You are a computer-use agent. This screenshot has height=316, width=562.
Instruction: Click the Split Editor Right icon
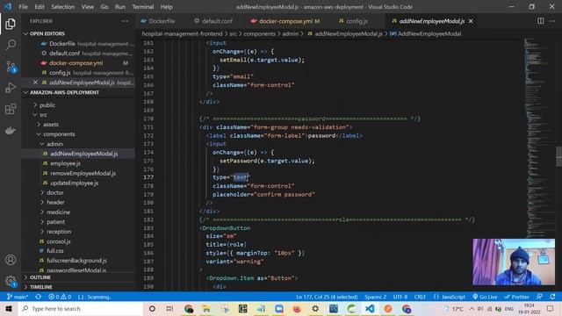[x=541, y=21]
